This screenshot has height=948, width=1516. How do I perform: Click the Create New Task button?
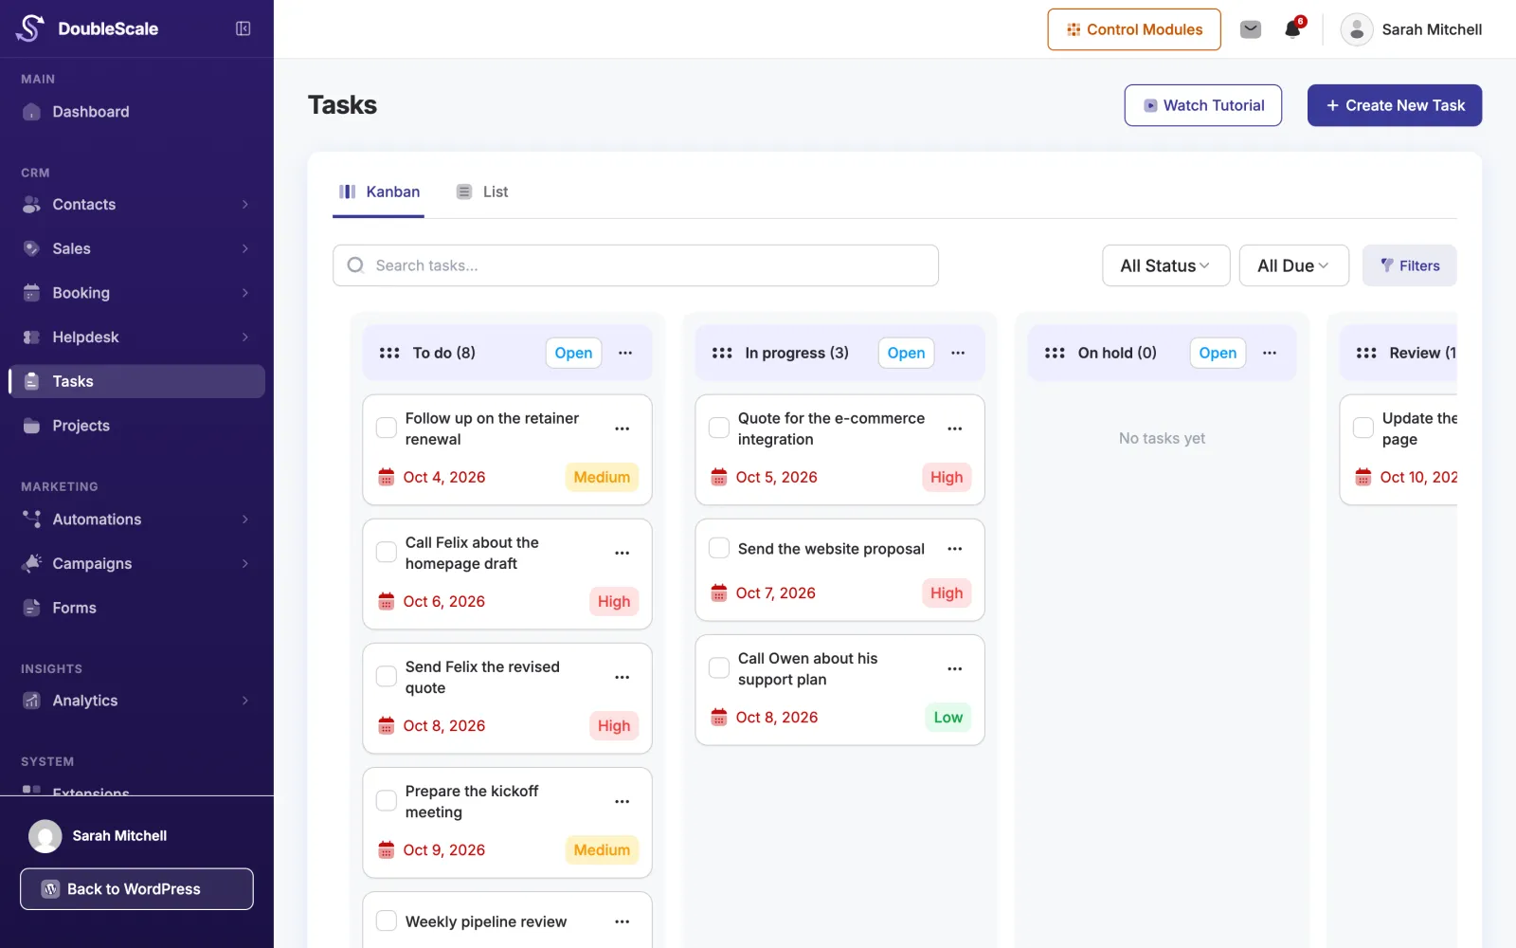coord(1395,105)
